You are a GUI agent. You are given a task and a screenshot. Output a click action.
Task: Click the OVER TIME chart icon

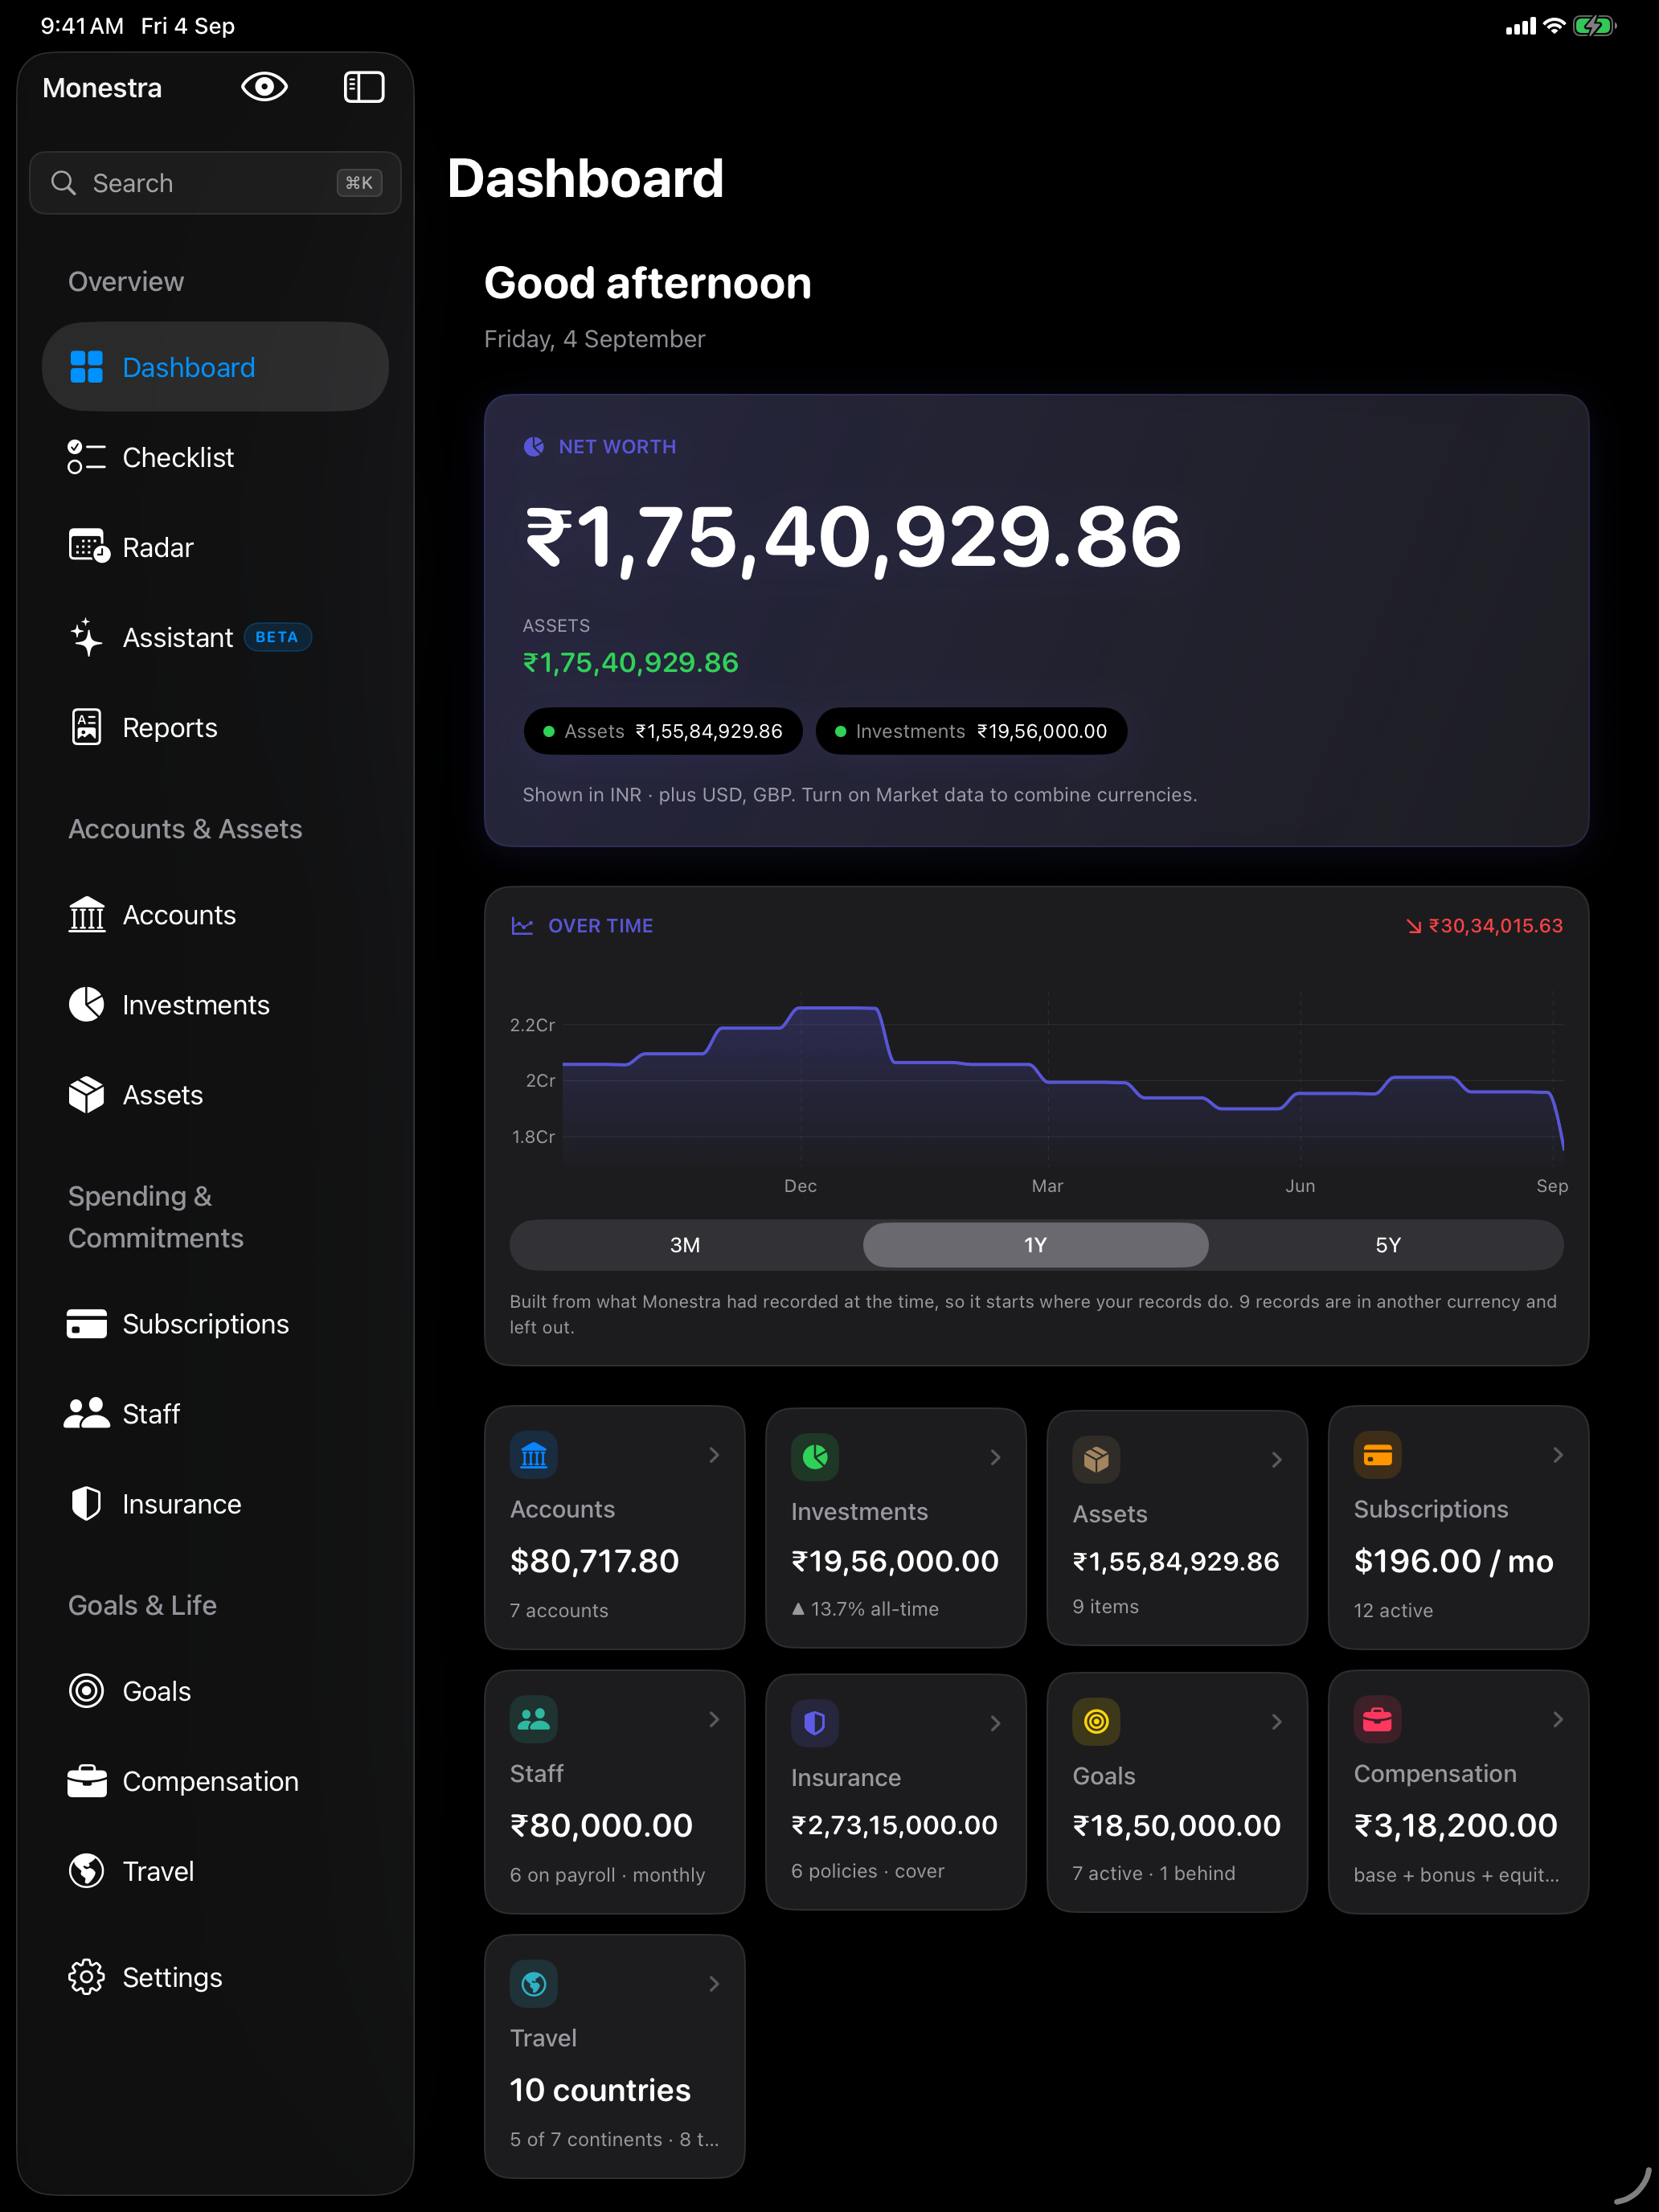(522, 926)
